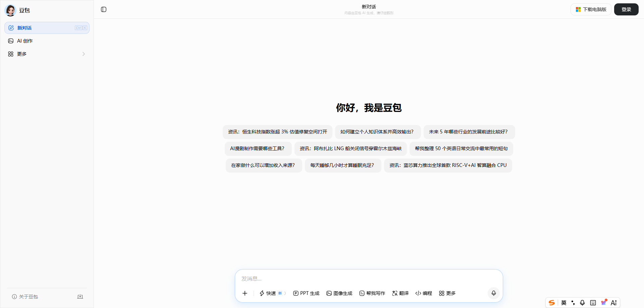Screen dimensions: 644x308
Task: Choose the 图像生成 skill
Action: pos(339,293)
